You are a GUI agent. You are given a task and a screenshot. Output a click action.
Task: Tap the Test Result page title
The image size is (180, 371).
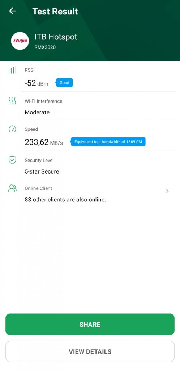pyautogui.click(x=55, y=11)
